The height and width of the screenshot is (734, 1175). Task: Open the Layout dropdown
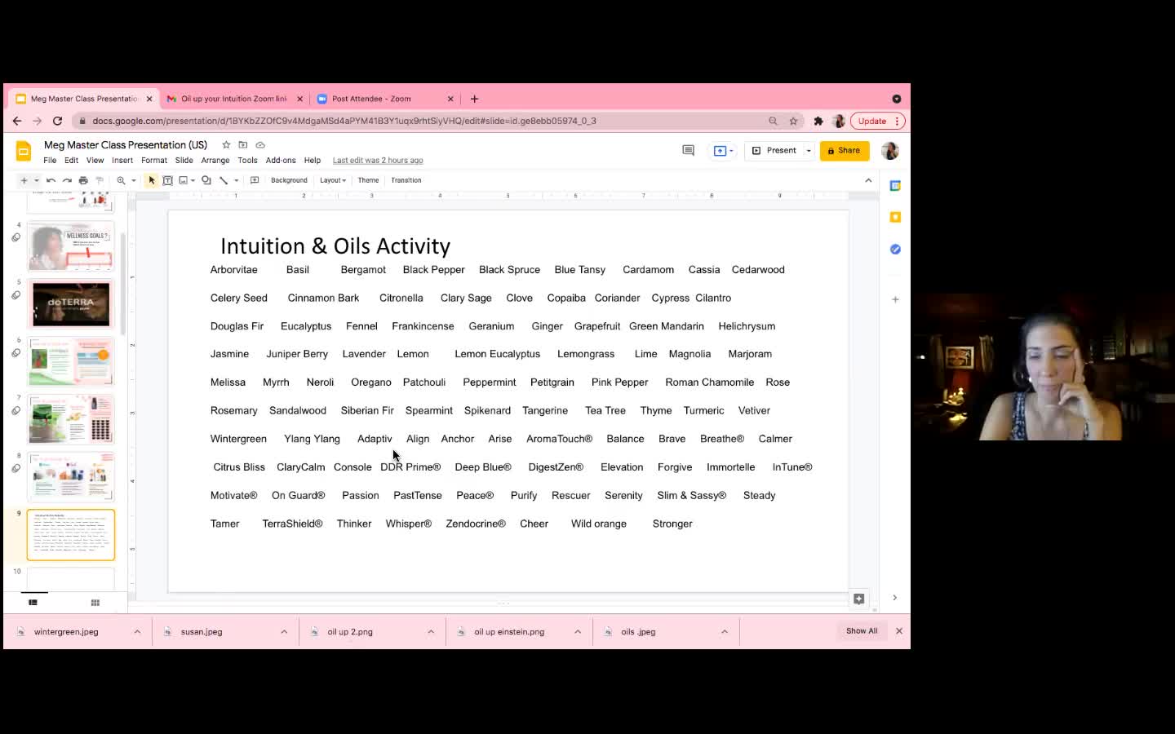pos(333,180)
